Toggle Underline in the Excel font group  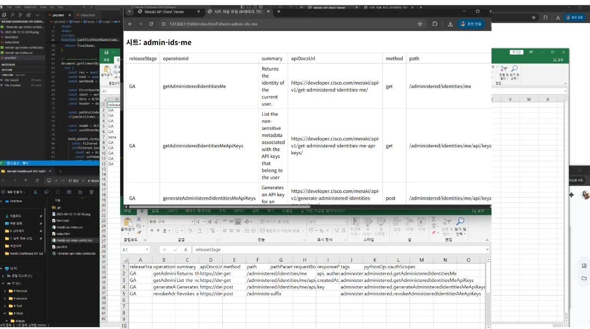coord(164,231)
